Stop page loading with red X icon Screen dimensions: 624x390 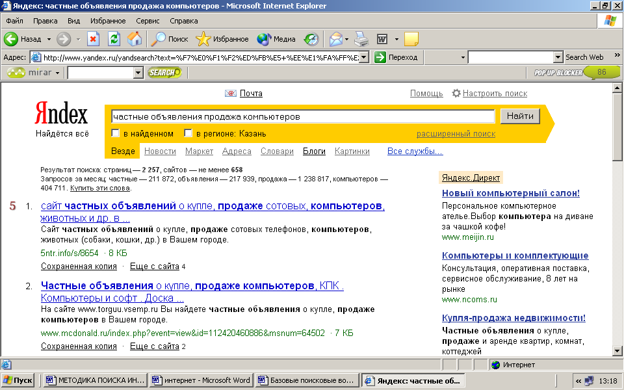coord(93,39)
